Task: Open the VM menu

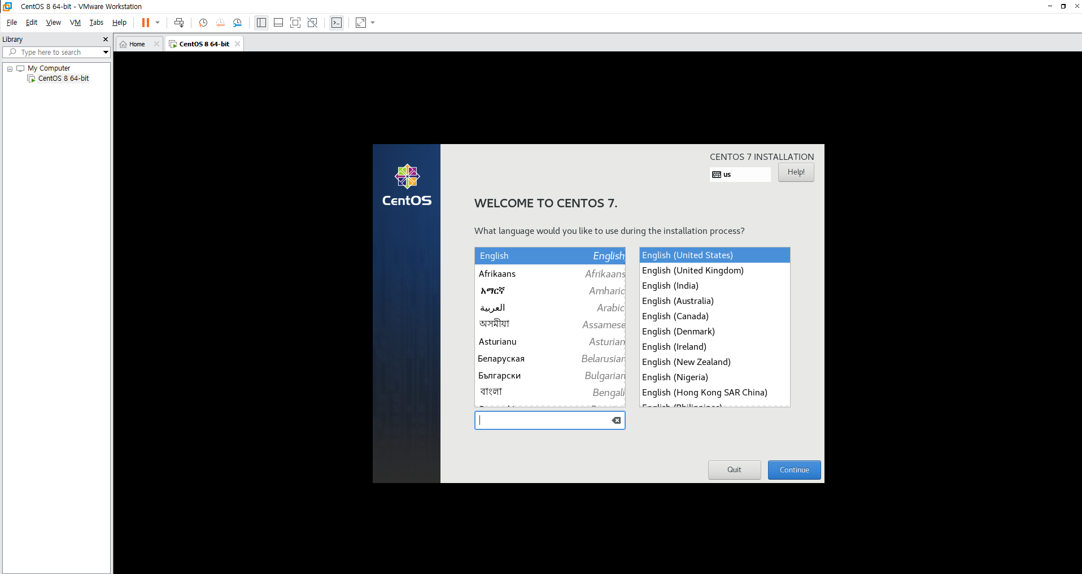Action: (75, 23)
